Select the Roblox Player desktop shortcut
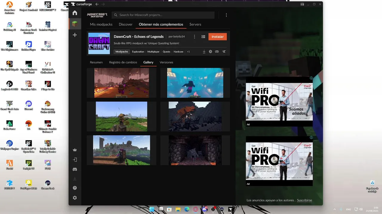Viewport: 382px width, 214px height. pyautogui.click(x=28, y=46)
